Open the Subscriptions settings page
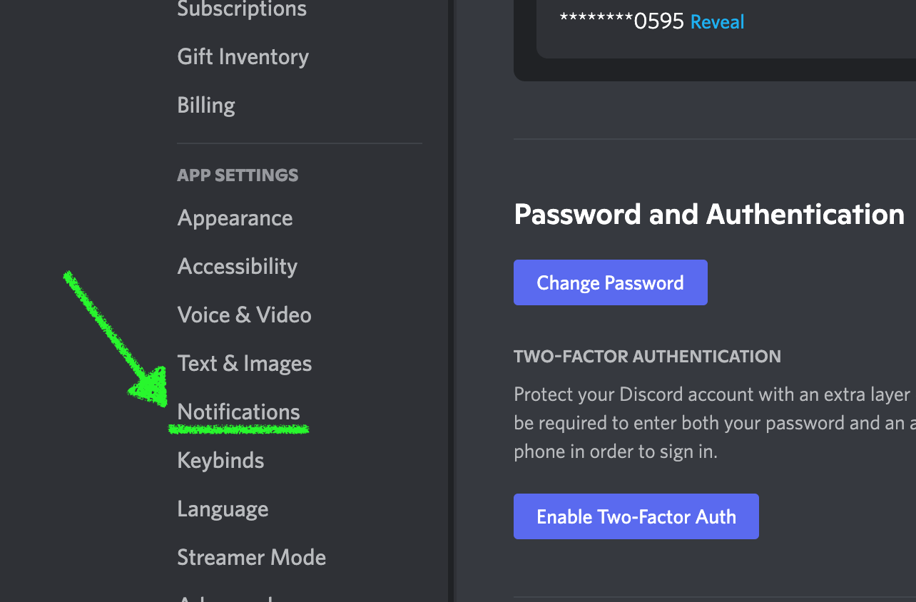 pyautogui.click(x=242, y=9)
